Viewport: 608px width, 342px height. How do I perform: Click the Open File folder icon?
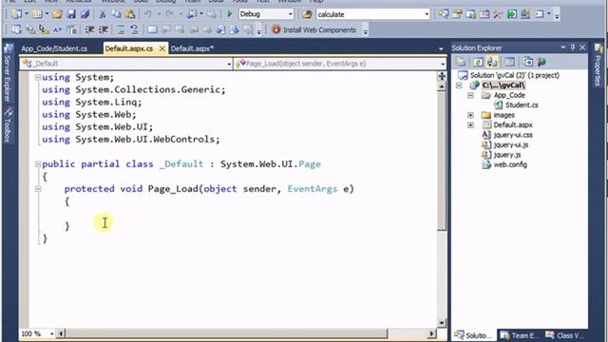[x=57, y=14]
